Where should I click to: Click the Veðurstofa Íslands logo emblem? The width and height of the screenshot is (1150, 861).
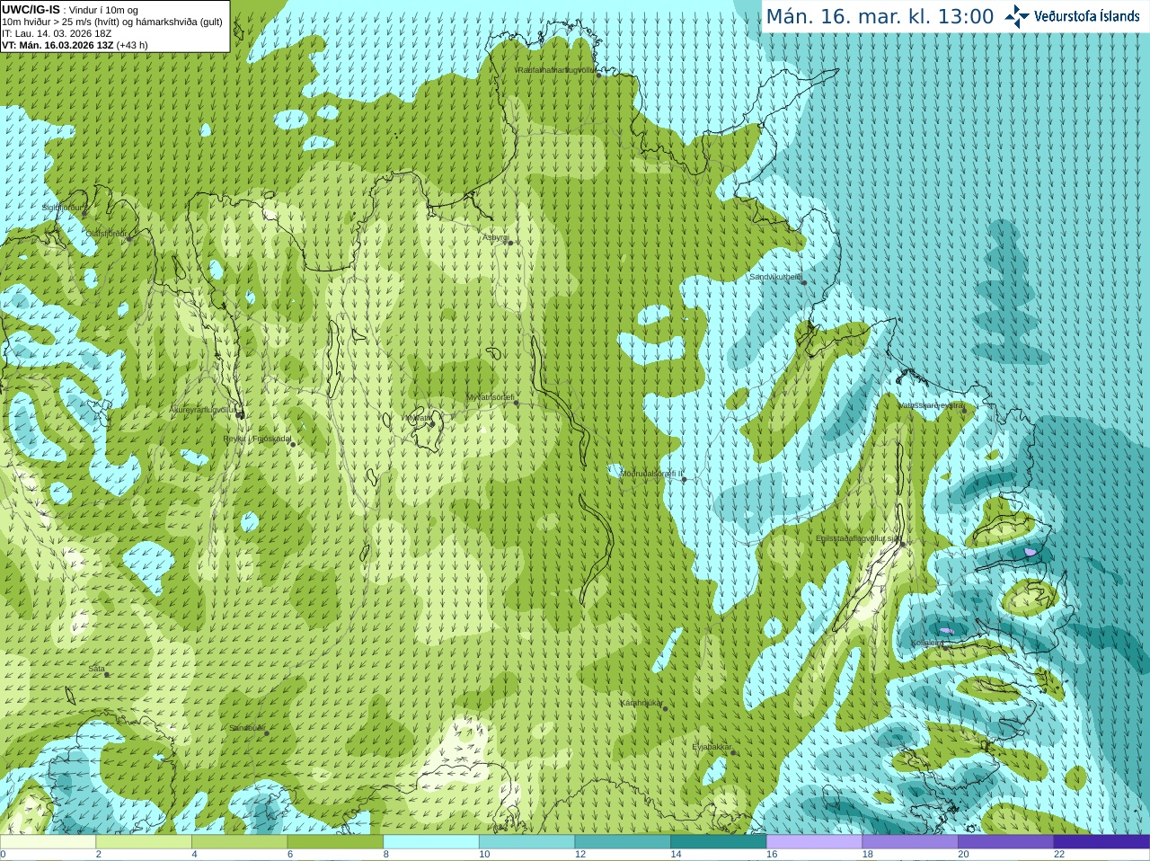click(x=1017, y=16)
